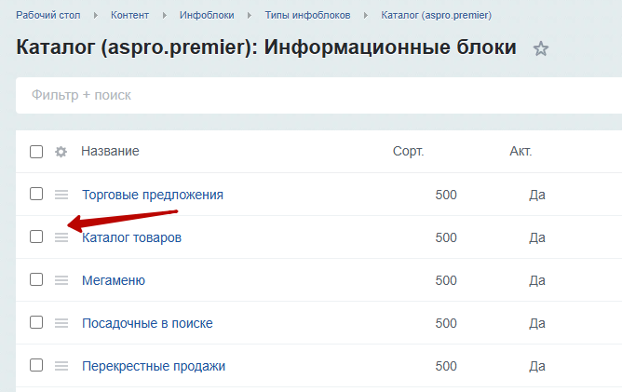The height and width of the screenshot is (392, 622).
Task: Select all rows checkbox in header
Action: [x=36, y=152]
